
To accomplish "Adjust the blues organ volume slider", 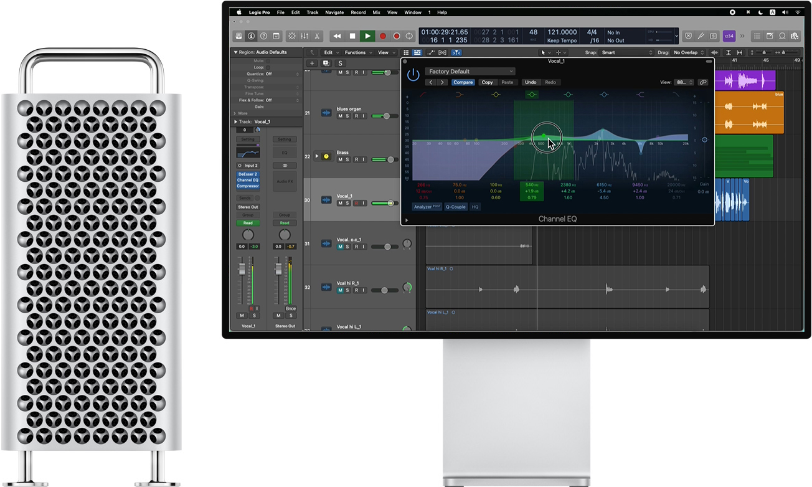I will coord(386,116).
